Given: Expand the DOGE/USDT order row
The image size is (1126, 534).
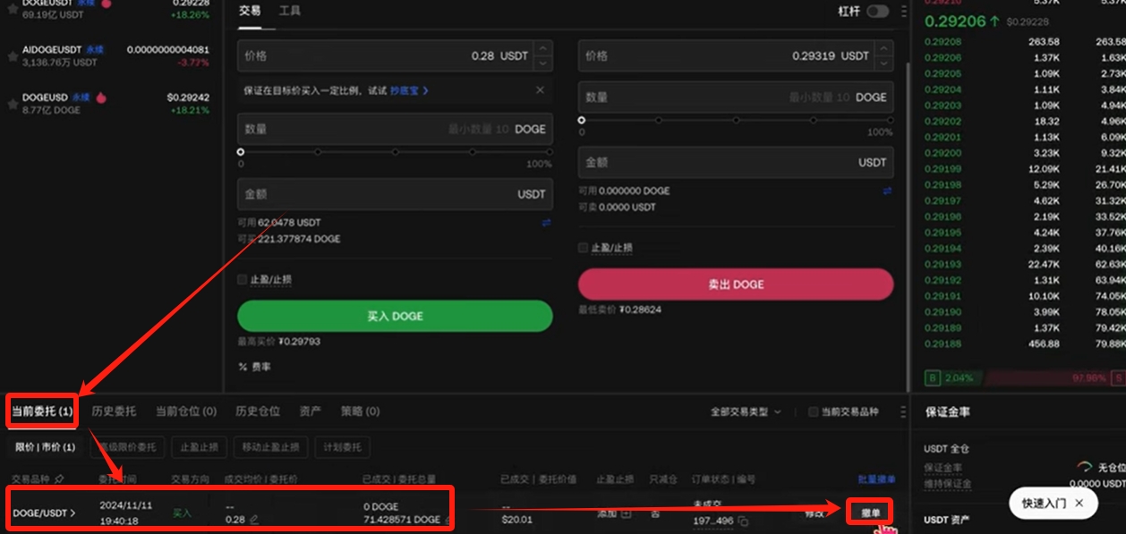Looking at the screenshot, I should click(44, 513).
